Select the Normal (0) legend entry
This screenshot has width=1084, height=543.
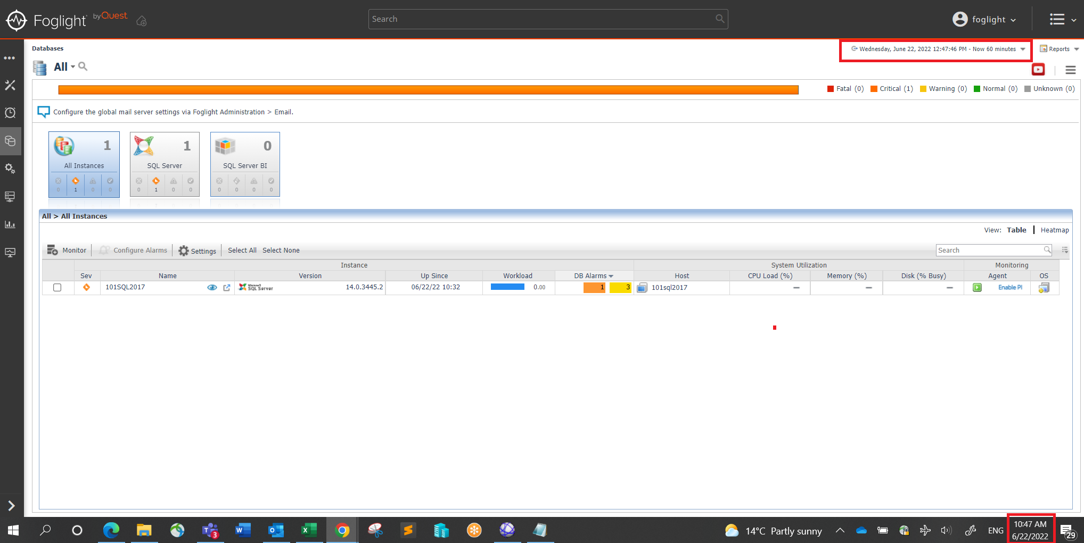point(996,89)
